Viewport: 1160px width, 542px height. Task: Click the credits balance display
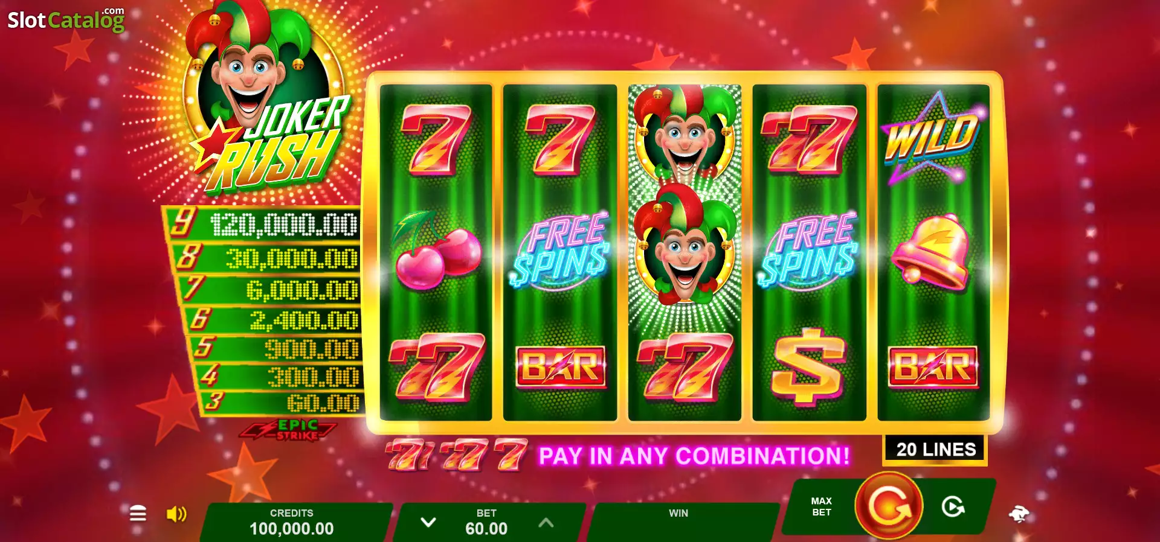click(292, 521)
